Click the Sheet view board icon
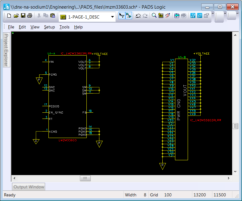Screen dimensions: 242x201 [161, 15]
